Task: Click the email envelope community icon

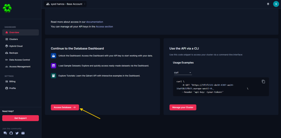Action: coord(23,133)
